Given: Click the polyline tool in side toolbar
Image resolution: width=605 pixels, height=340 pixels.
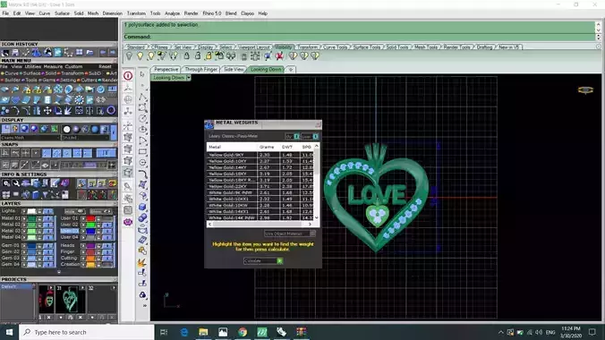Looking at the screenshot, I should point(142,97).
